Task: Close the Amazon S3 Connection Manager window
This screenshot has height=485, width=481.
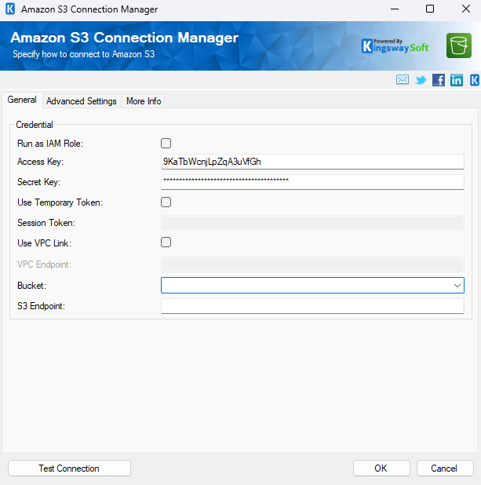Action: pyautogui.click(x=466, y=9)
